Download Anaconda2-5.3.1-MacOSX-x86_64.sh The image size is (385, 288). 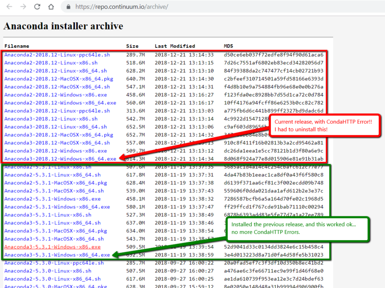click(54, 191)
